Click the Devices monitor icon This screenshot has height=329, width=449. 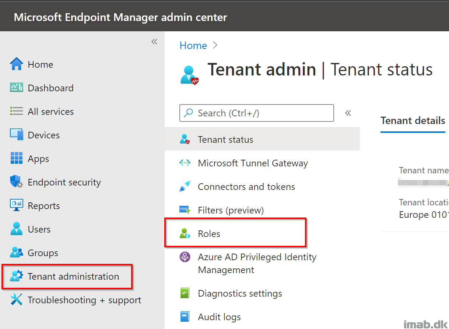point(17,135)
